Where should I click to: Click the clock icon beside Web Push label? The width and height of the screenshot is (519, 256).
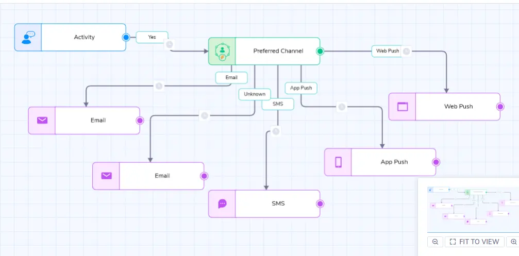coord(407,52)
